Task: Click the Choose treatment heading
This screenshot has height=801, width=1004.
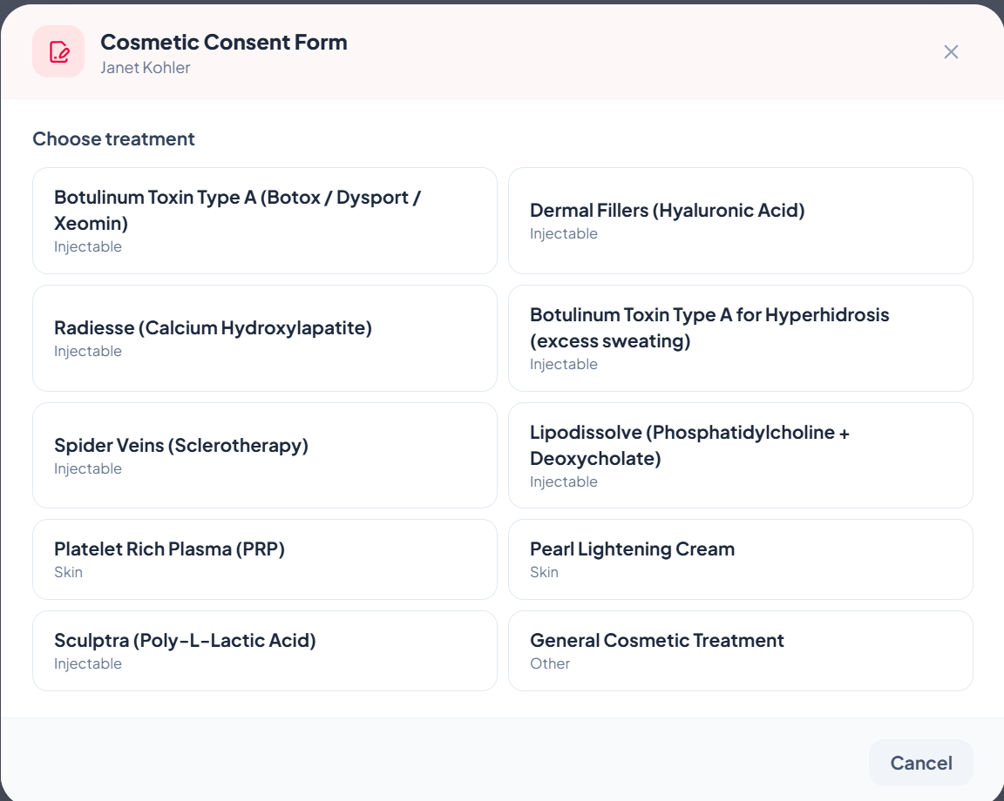Action: [113, 138]
